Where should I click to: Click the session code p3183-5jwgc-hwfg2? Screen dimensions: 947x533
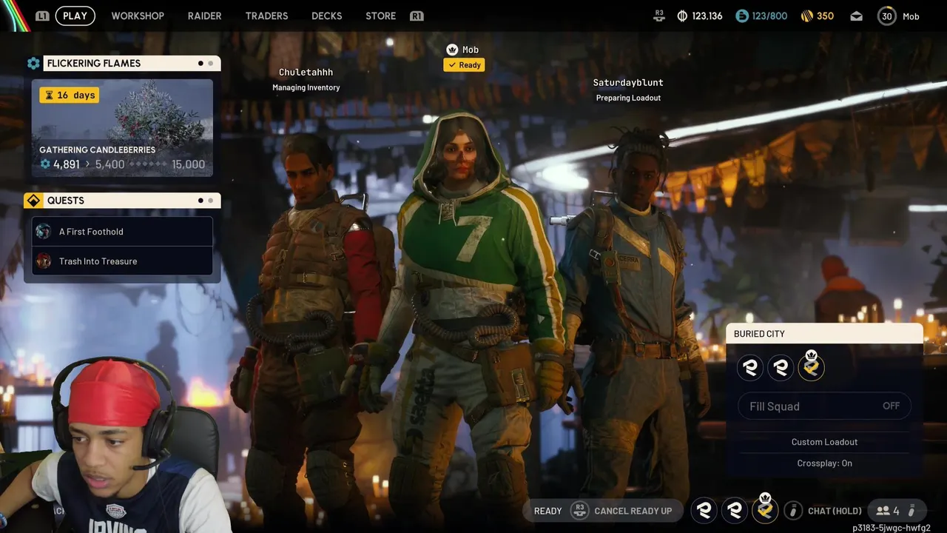tap(891, 528)
